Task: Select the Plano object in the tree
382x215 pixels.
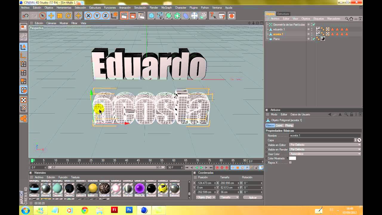Action: point(276,39)
